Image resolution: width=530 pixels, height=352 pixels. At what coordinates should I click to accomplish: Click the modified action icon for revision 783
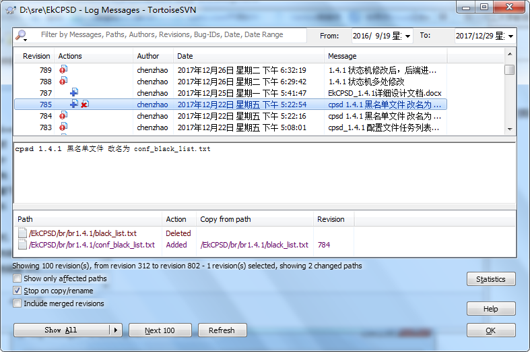pos(63,127)
